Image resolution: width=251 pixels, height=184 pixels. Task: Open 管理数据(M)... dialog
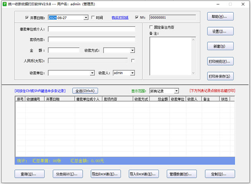182,174
